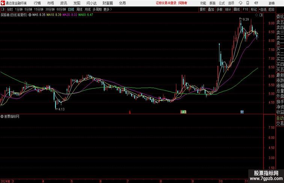Click the red 探路者 stock name link
The image size is (284, 183).
tap(183, 3)
